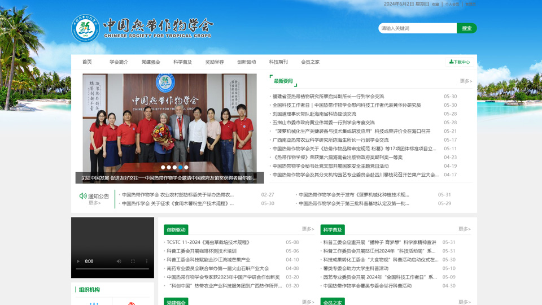
Task: Open news 菠萝机械化生产关键装备 科技成果评价会
Action: coord(351,131)
